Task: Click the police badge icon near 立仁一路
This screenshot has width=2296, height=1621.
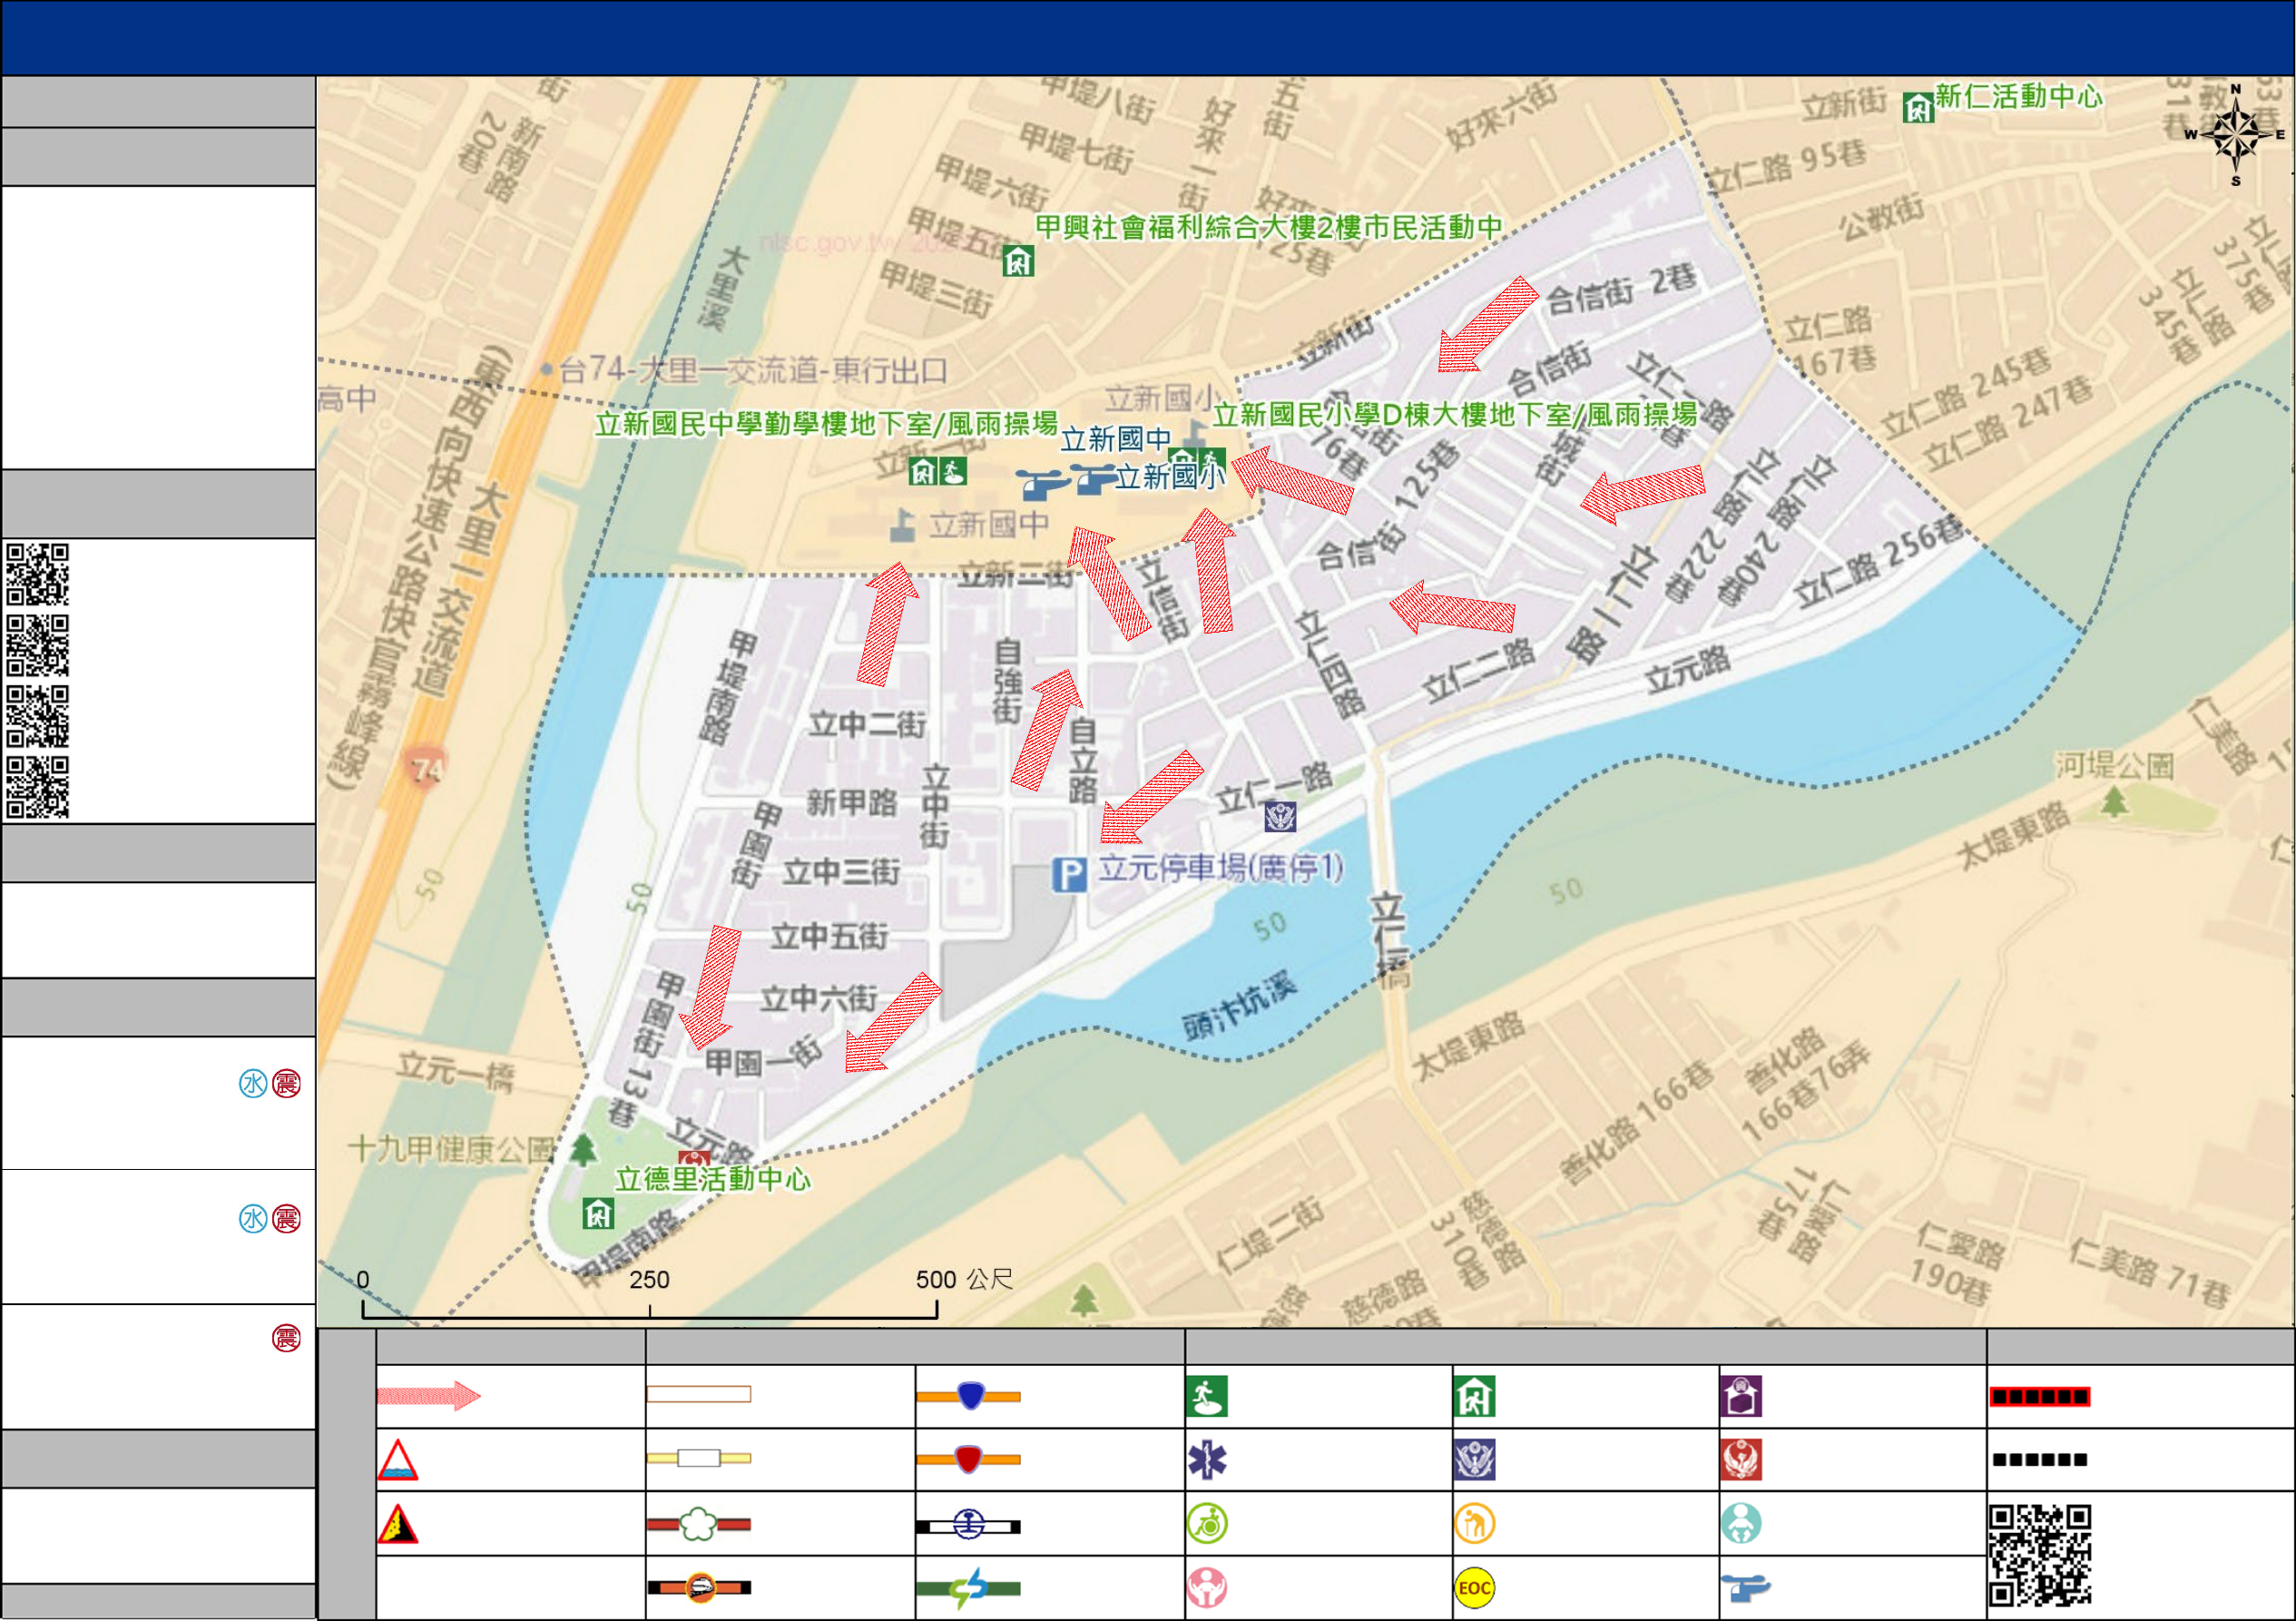Action: 1281,817
